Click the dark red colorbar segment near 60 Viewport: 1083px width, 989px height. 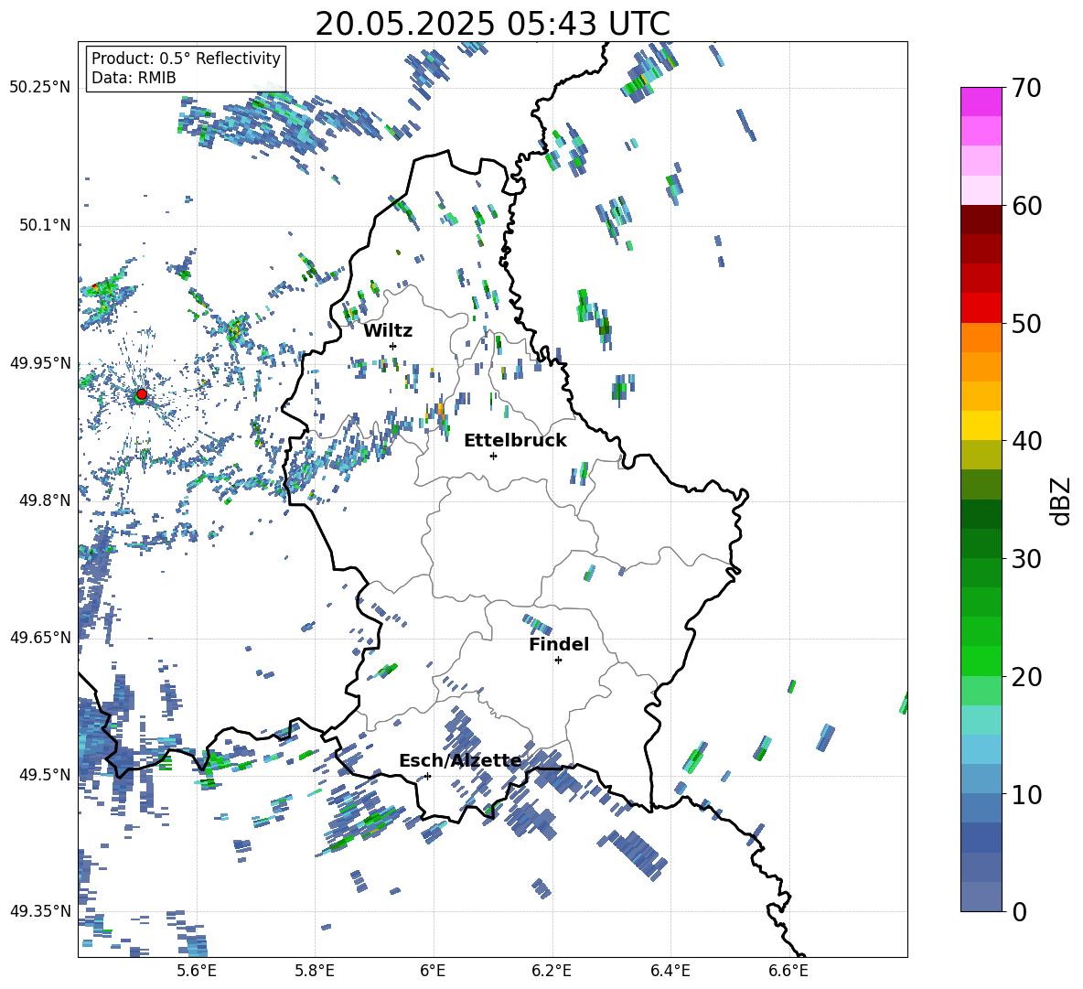[981, 220]
